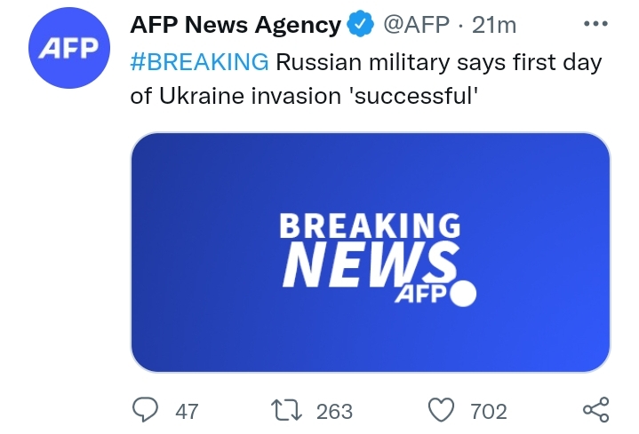Open the Breaking News image card
The height and width of the screenshot is (434, 639).
tap(371, 251)
